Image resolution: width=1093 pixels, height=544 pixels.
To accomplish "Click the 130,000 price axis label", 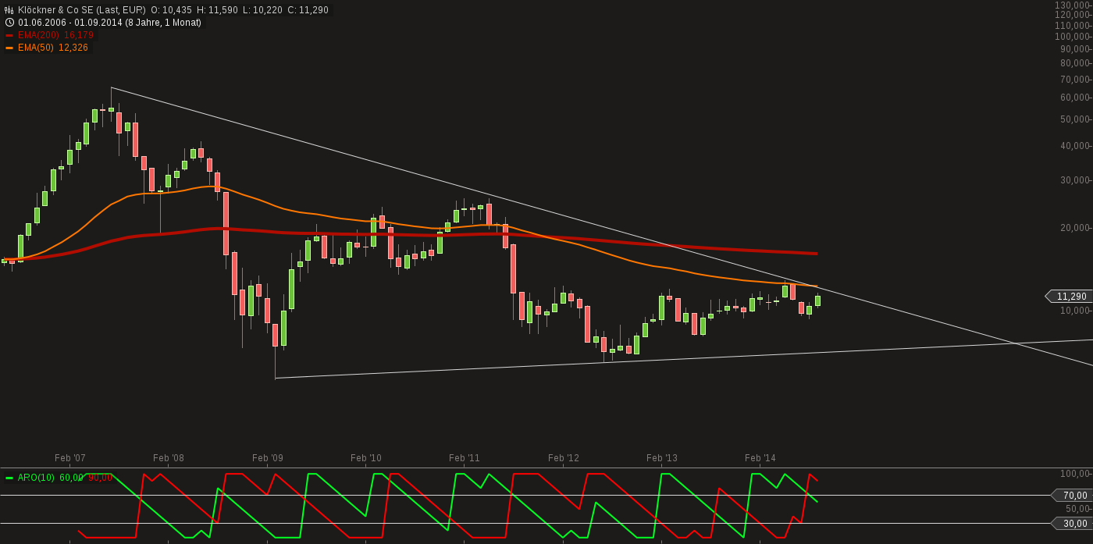I will tap(1073, 5).
